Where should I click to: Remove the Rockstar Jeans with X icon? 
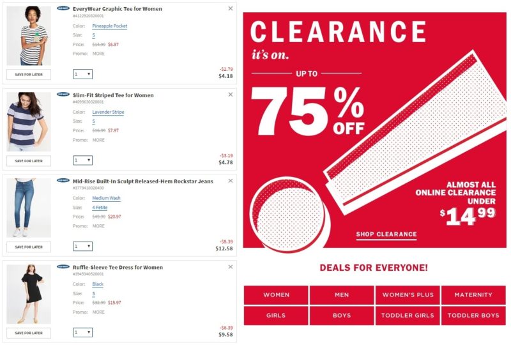coord(231,181)
